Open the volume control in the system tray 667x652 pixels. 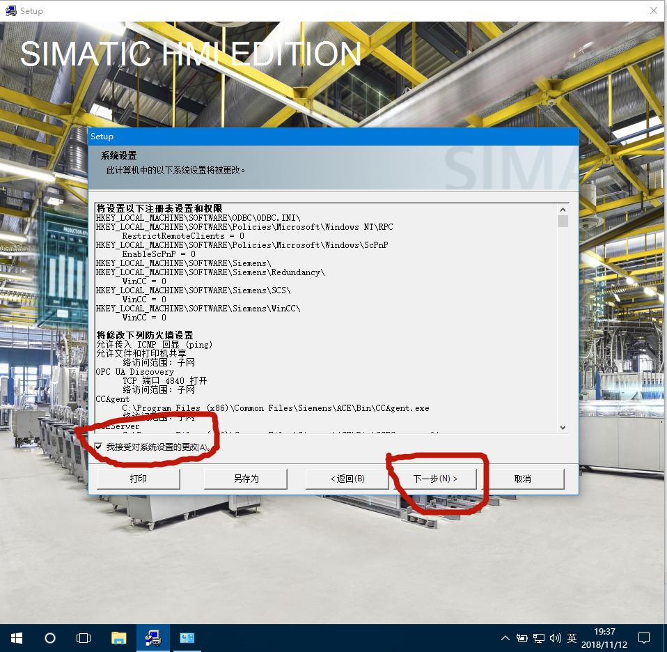click(x=555, y=637)
